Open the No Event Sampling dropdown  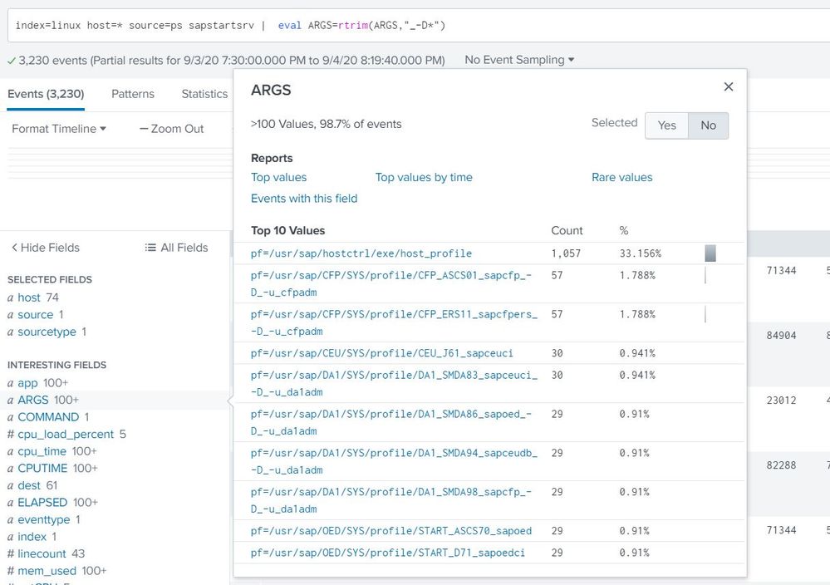(x=519, y=60)
